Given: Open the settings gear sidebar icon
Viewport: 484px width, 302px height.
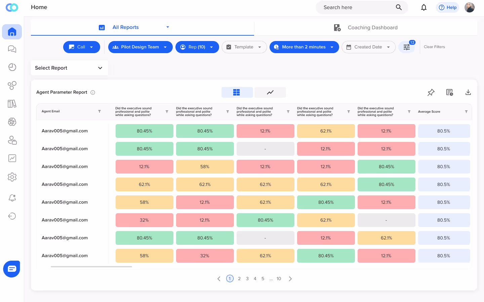Looking at the screenshot, I should [12, 177].
